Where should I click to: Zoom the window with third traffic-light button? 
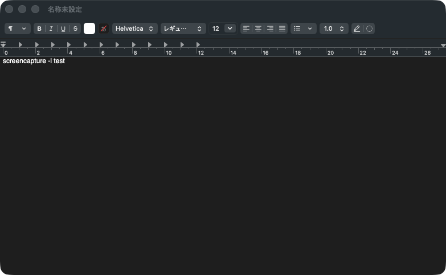[35, 9]
